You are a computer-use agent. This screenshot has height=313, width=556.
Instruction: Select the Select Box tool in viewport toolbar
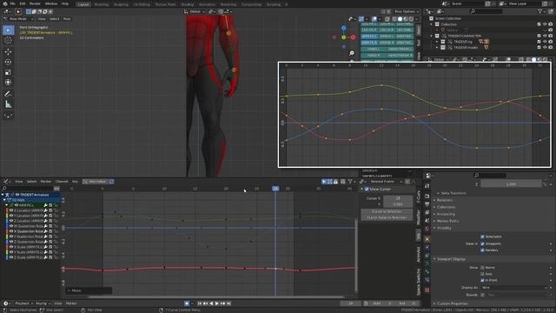point(8,30)
